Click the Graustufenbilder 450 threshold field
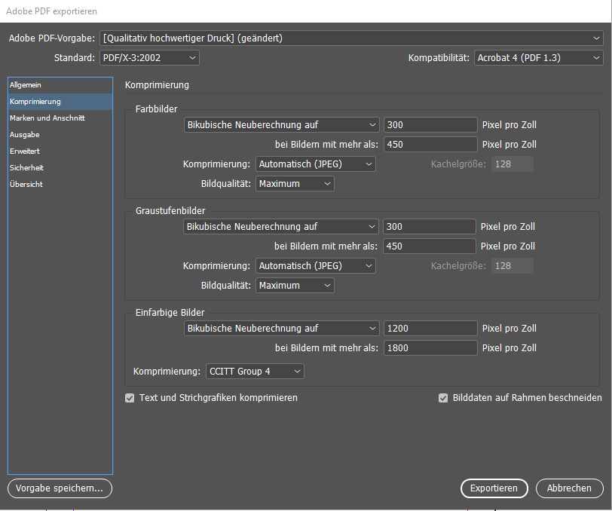612x511 pixels. (x=430, y=246)
